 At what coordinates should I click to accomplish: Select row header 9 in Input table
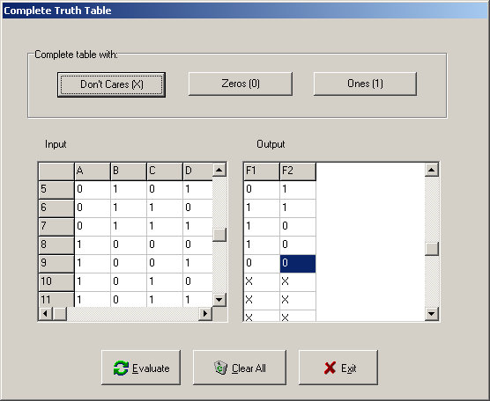56,264
